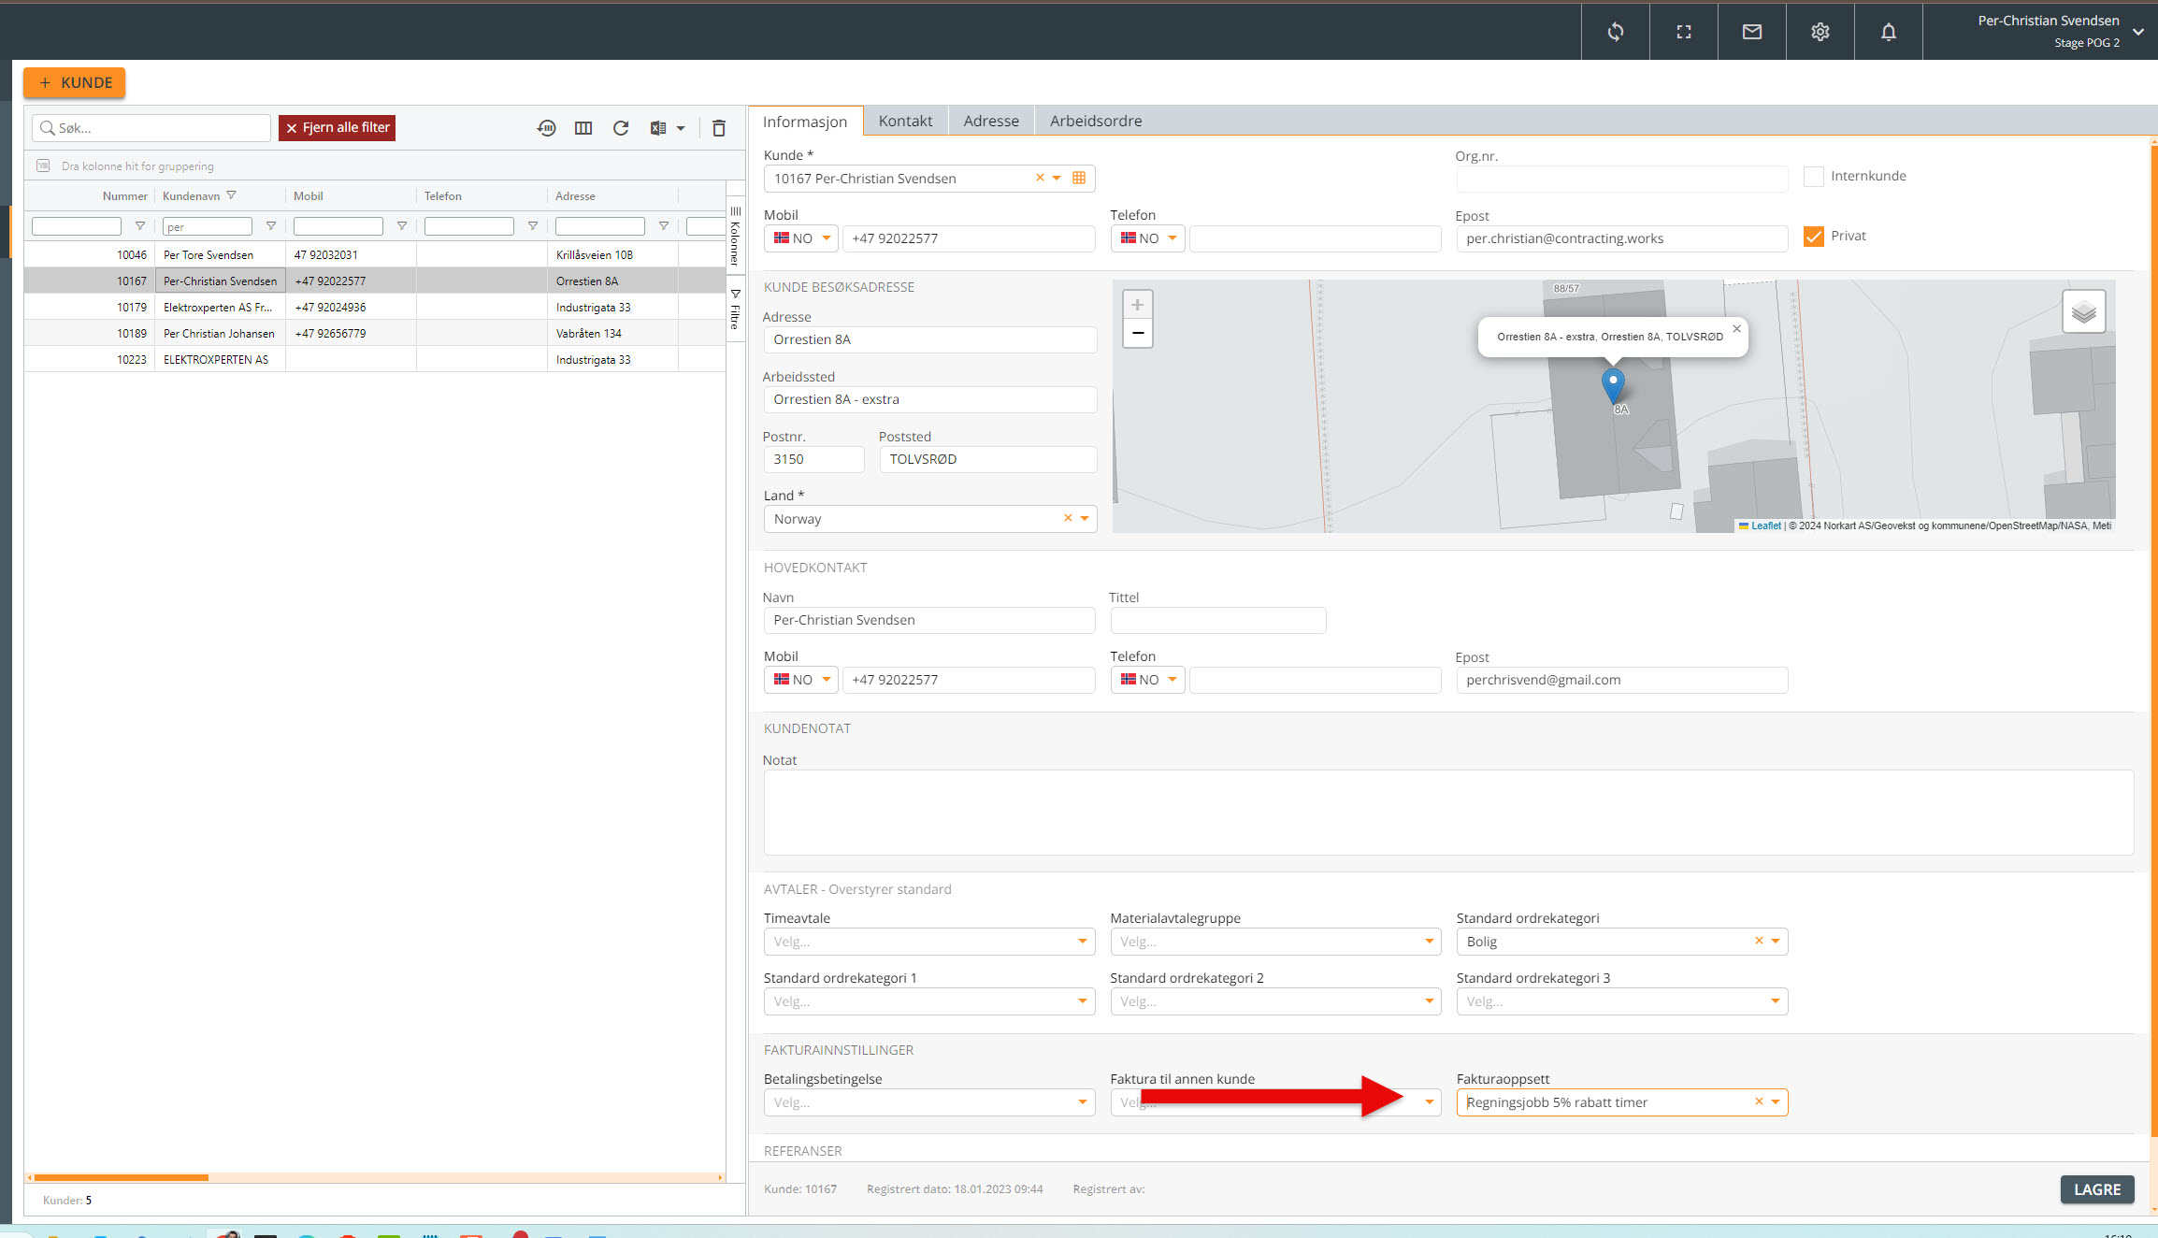Toggle the Internkunde checkbox
The height and width of the screenshot is (1238, 2158).
(1814, 176)
